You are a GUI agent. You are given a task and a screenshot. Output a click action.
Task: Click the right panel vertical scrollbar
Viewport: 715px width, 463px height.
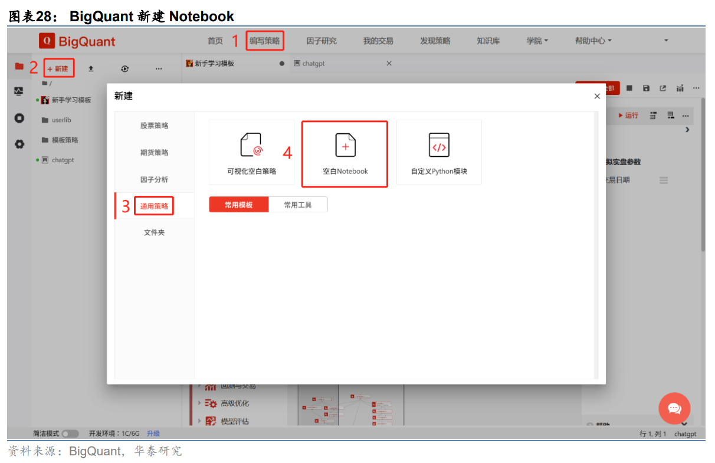tap(703, 174)
